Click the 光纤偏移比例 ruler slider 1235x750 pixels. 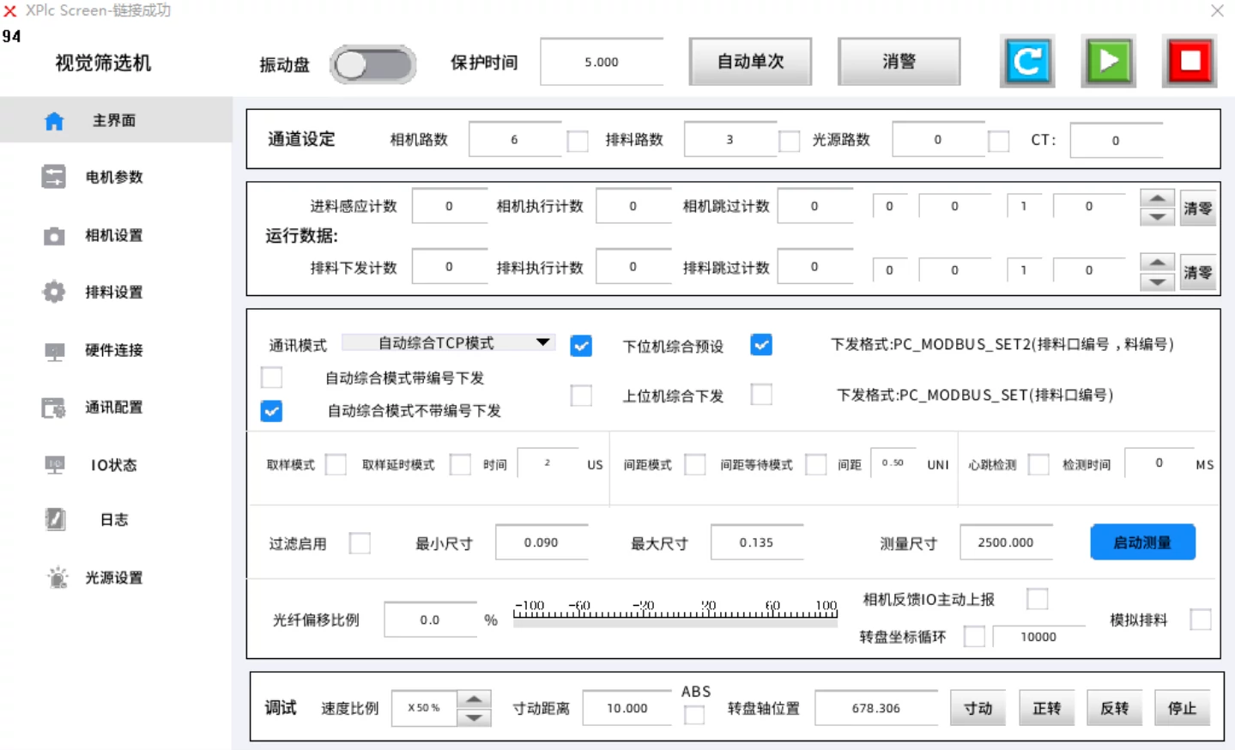click(x=675, y=613)
